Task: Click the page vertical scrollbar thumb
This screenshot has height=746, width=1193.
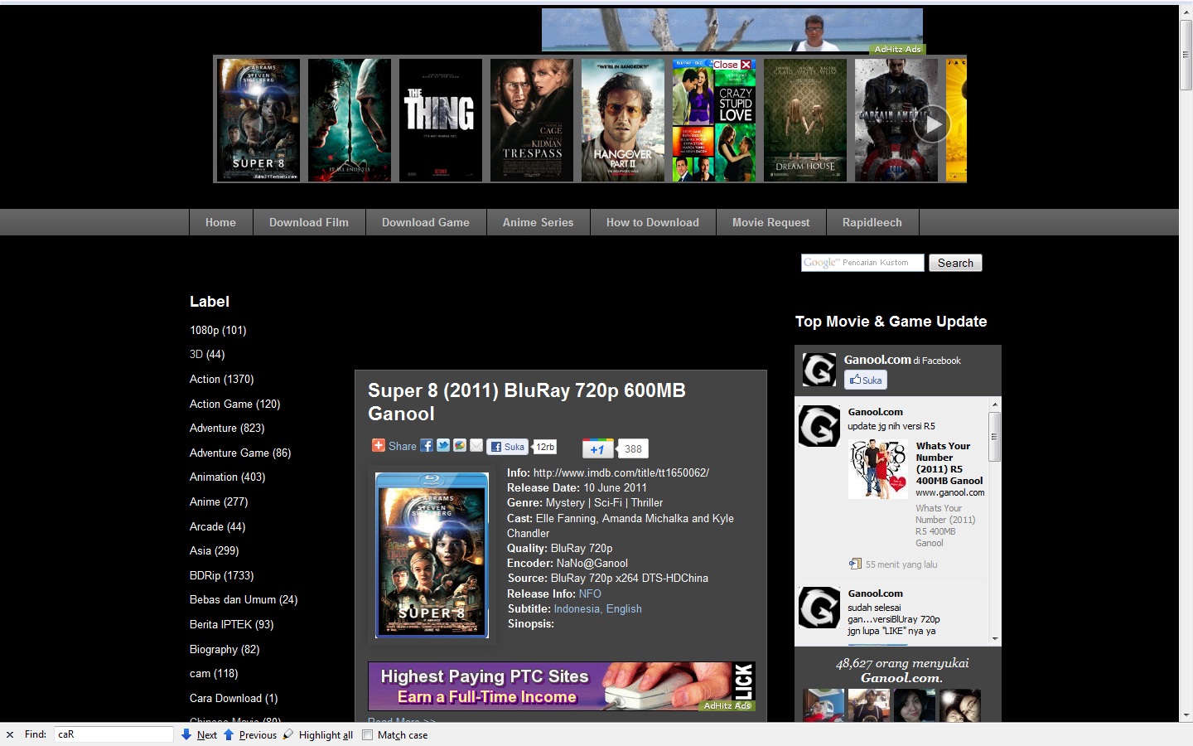Action: click(x=1186, y=56)
